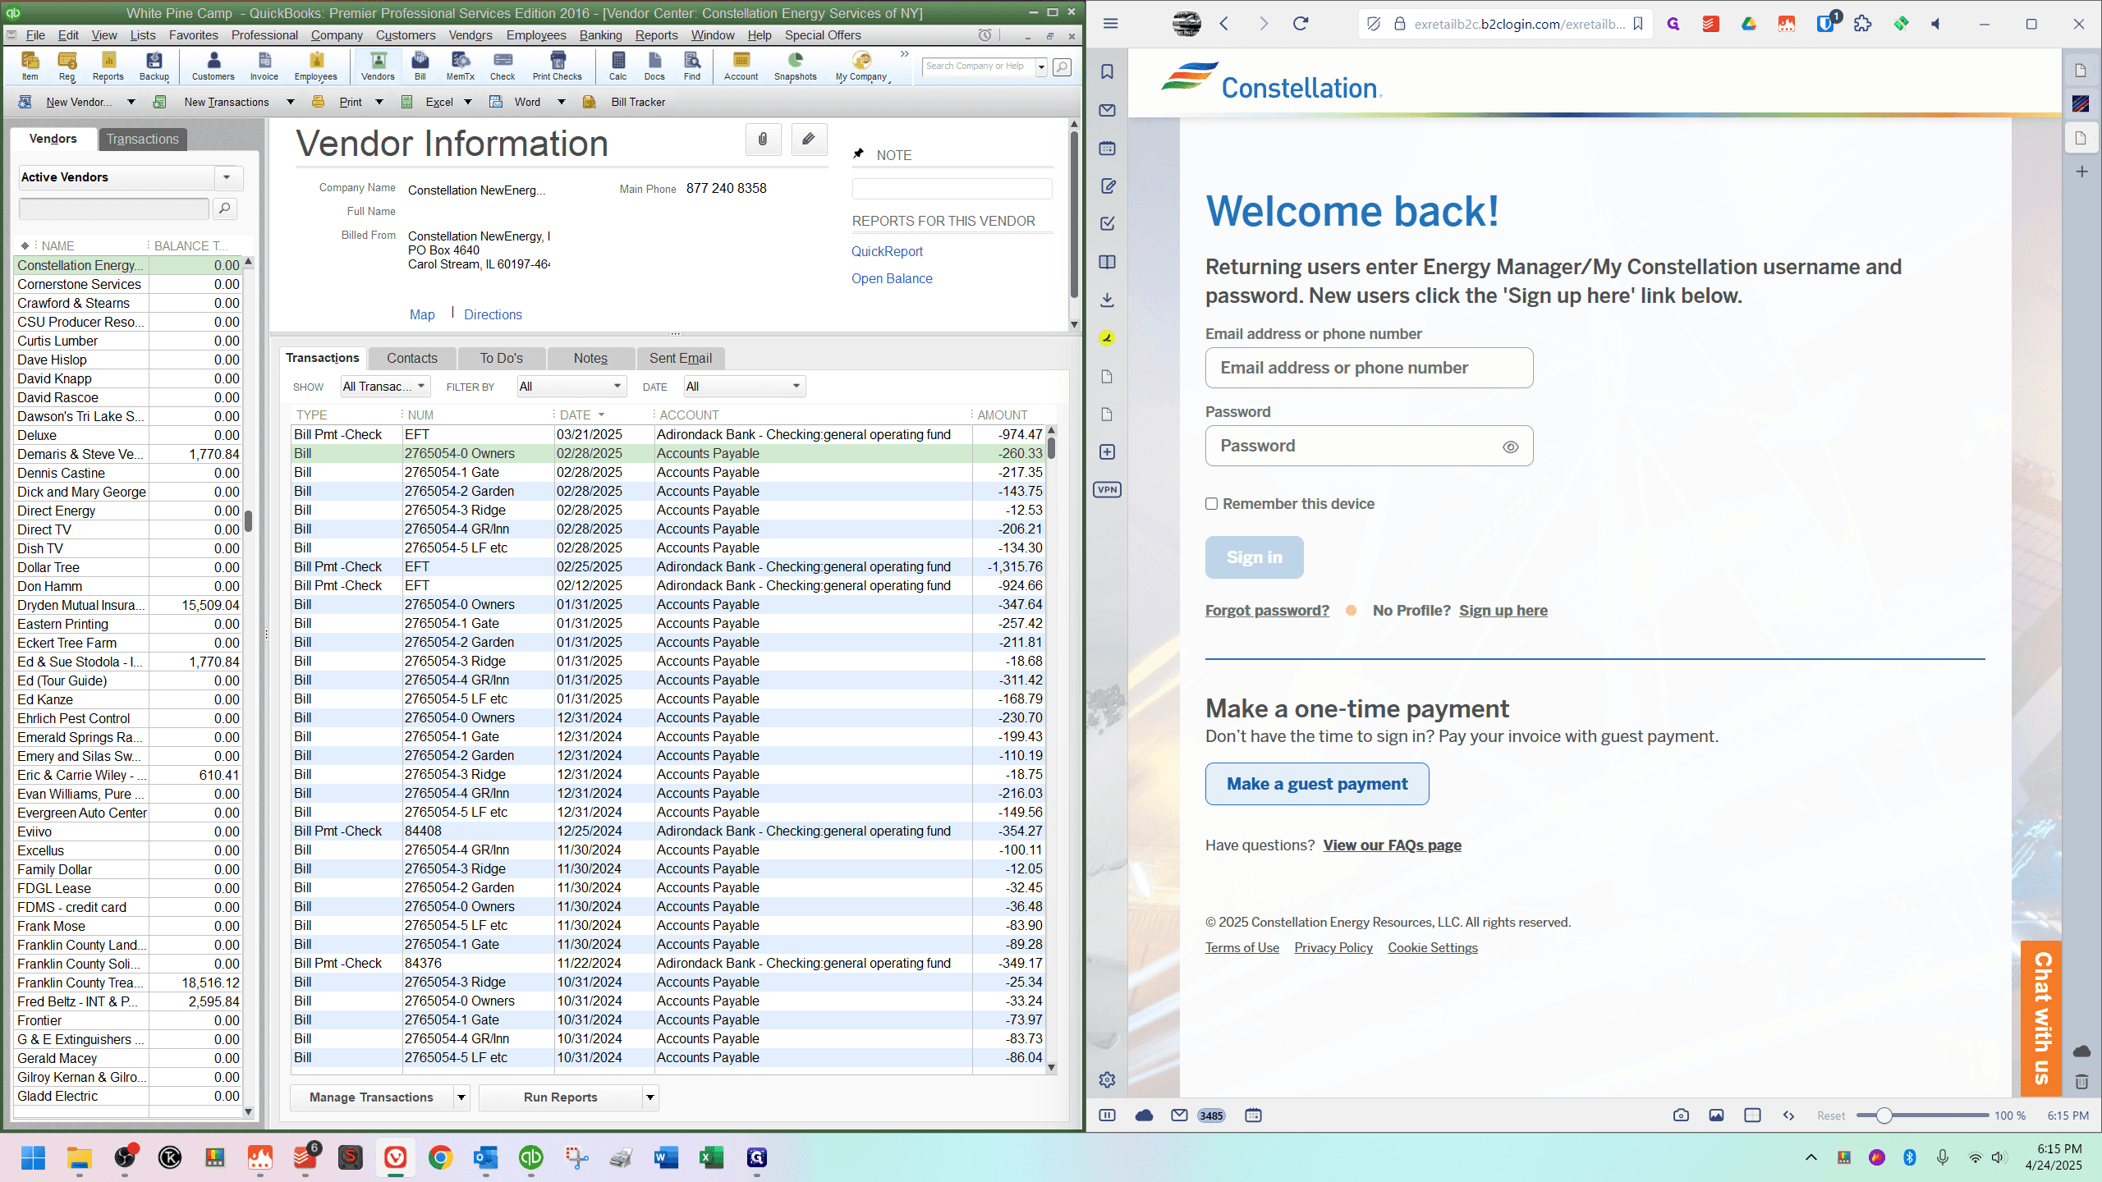Click the vendor search magnifier button
The width and height of the screenshot is (2102, 1182).
225,208
